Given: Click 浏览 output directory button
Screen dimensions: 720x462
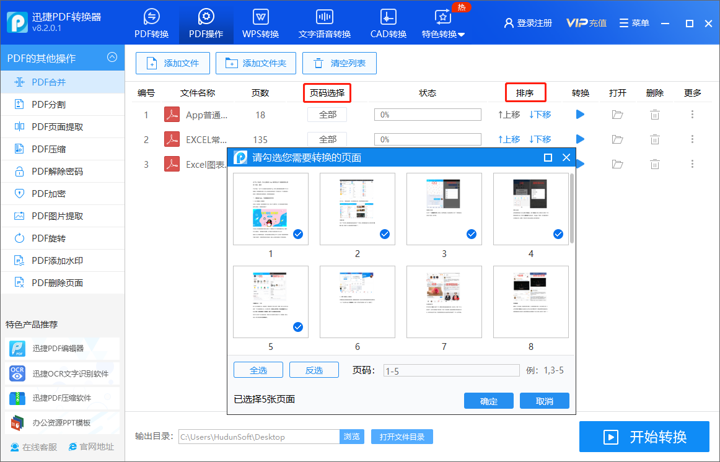Looking at the screenshot, I should point(352,437).
